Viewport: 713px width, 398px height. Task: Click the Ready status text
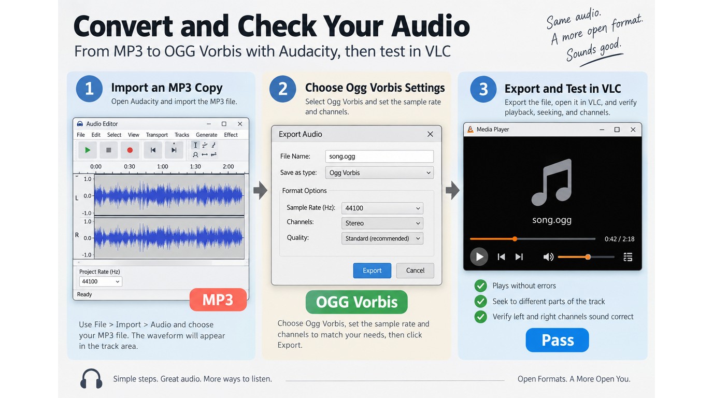pos(84,294)
